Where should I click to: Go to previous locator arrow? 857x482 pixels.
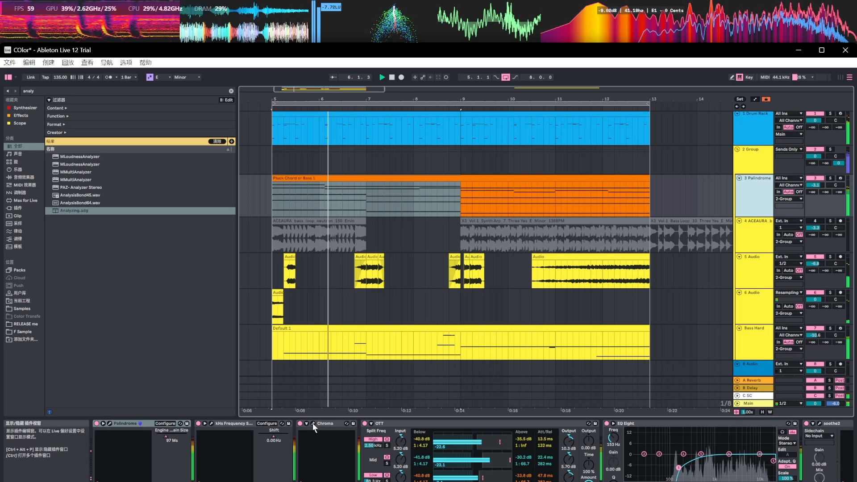tap(736, 107)
